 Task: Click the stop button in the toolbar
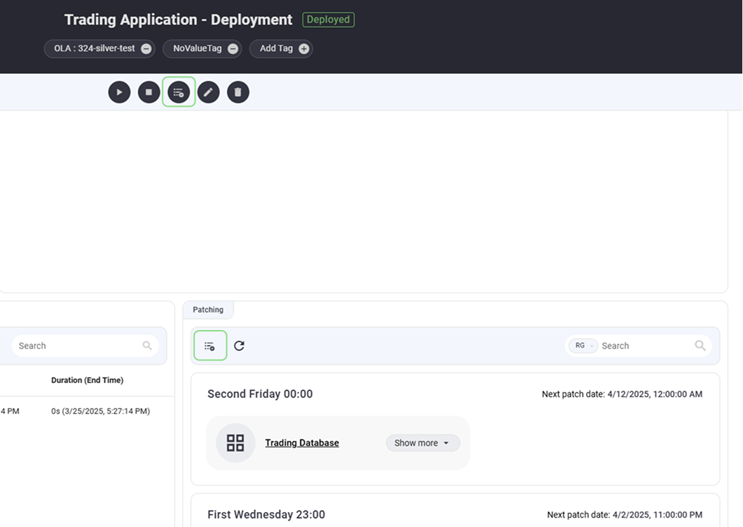(149, 92)
